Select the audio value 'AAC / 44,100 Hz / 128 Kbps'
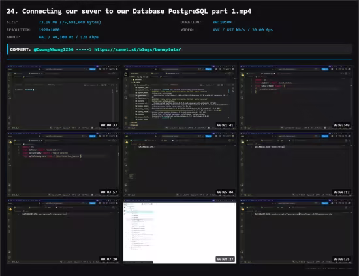The image size is (359, 276). pos(69,37)
